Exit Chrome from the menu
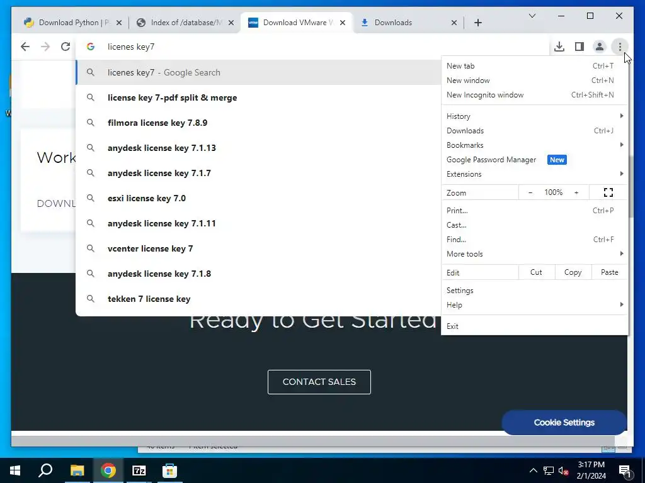 pyautogui.click(x=534, y=326)
